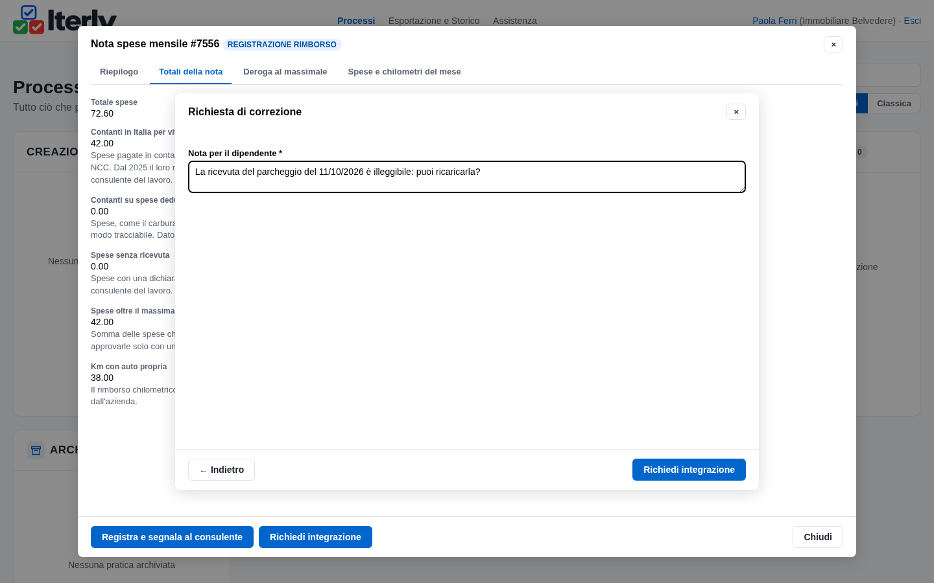The width and height of the screenshot is (934, 583).
Task: Open the Processi menu item
Action: click(x=356, y=21)
